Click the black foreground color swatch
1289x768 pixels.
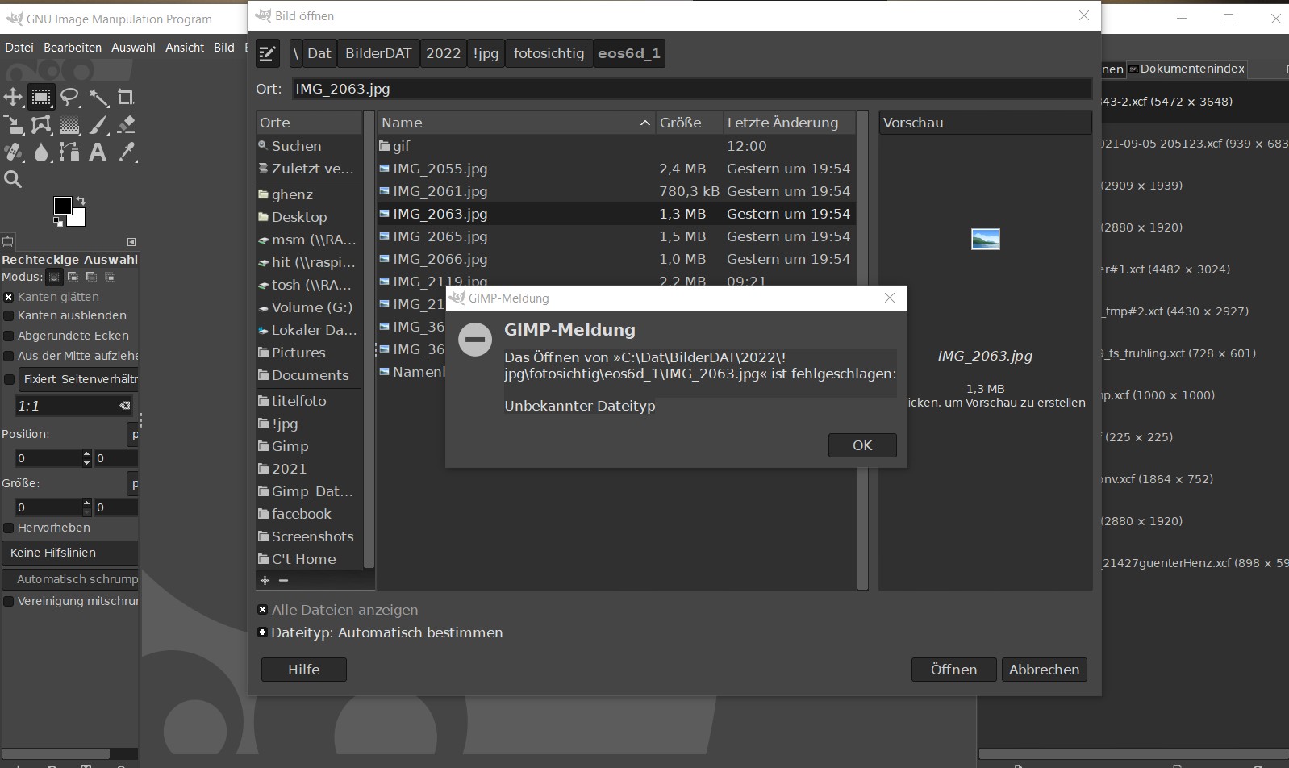pyautogui.click(x=63, y=206)
